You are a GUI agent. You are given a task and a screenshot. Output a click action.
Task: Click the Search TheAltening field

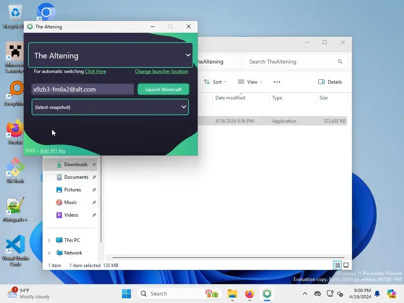pos(296,62)
